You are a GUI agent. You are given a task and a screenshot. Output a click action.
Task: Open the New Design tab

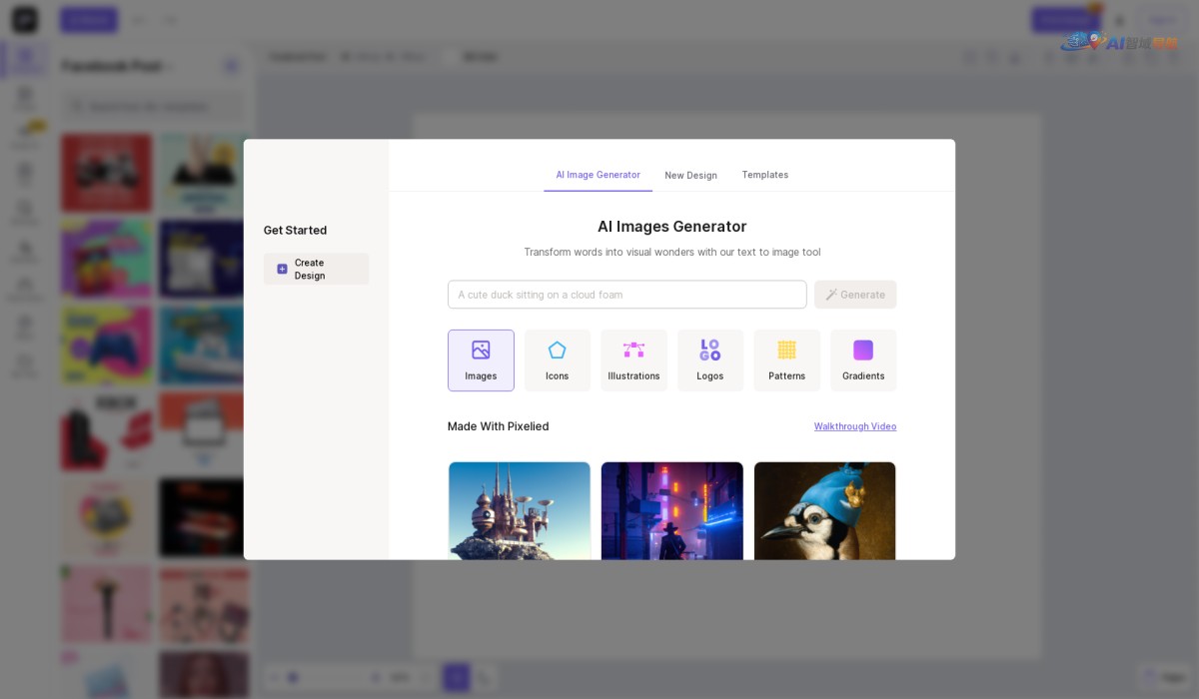690,175
